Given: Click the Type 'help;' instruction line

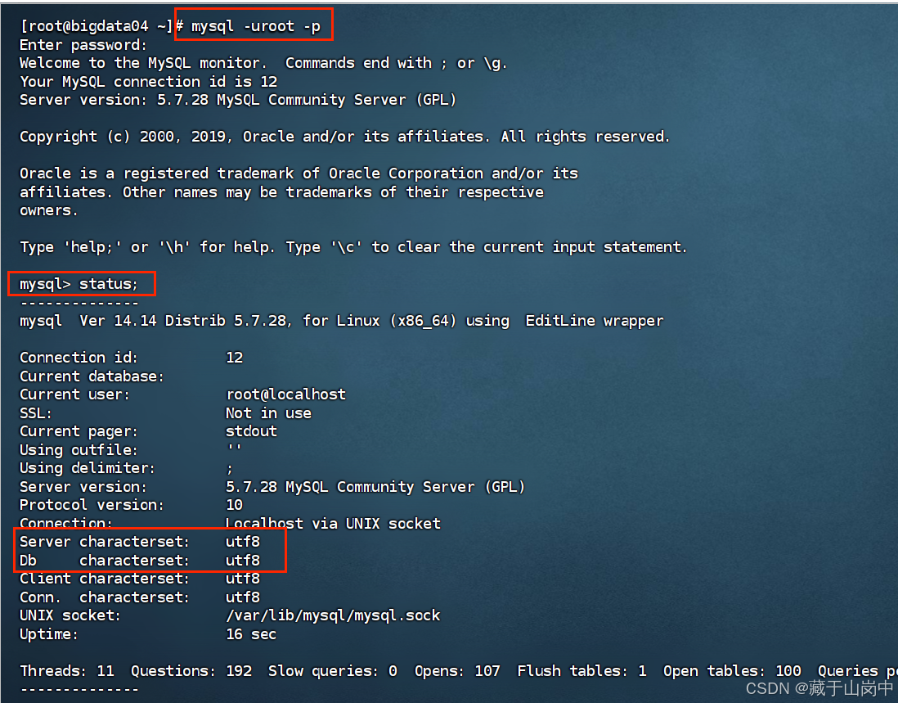Looking at the screenshot, I should 352,246.
